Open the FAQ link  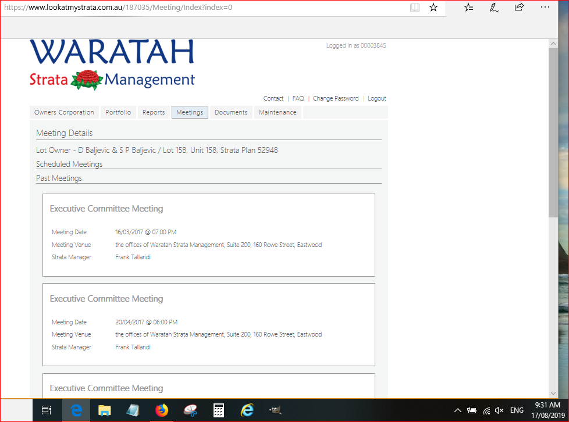[x=298, y=98]
